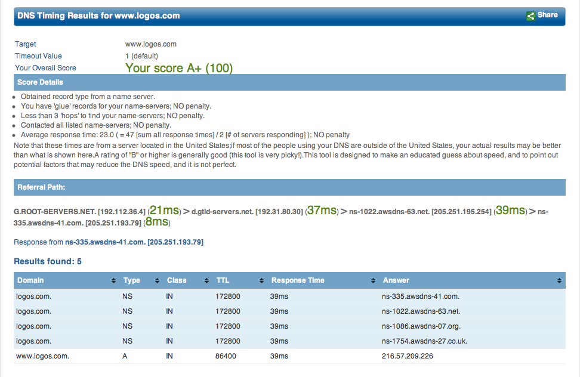Screen dimensions: 580x377
Task: Click the www.logos.com. domain cell
Action: point(42,356)
